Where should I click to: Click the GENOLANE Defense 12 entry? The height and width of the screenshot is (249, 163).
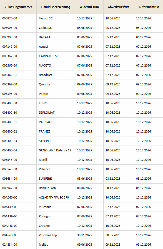coord(55,150)
